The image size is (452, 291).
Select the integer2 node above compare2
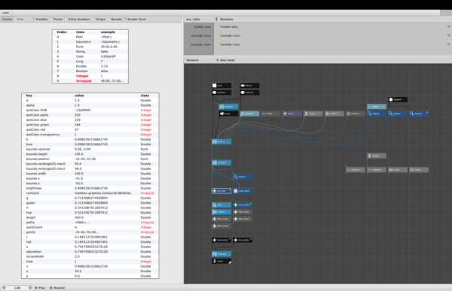(x=377, y=156)
